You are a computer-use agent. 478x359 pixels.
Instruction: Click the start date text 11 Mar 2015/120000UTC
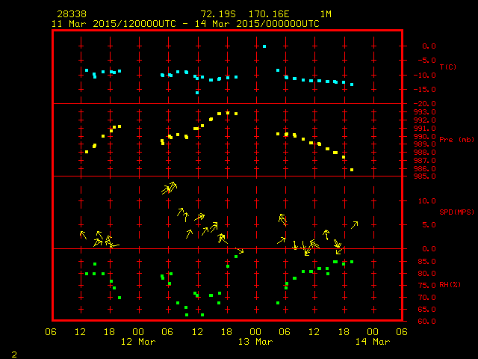pos(114,24)
